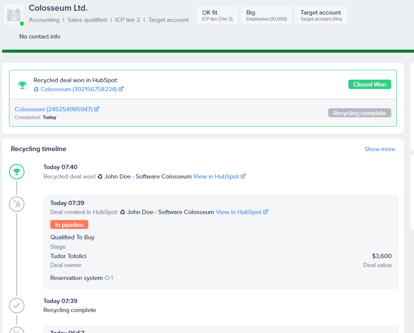Click the Today 07:40 timestamp
Screen dimensions: 414x333
pos(60,167)
